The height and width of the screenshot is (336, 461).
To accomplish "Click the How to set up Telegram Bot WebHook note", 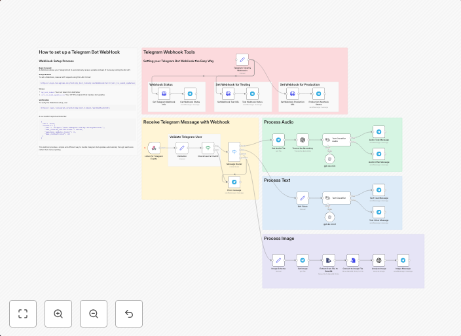I will coord(79,52).
